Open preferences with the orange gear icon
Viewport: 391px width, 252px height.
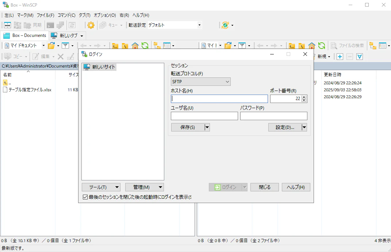91,25
